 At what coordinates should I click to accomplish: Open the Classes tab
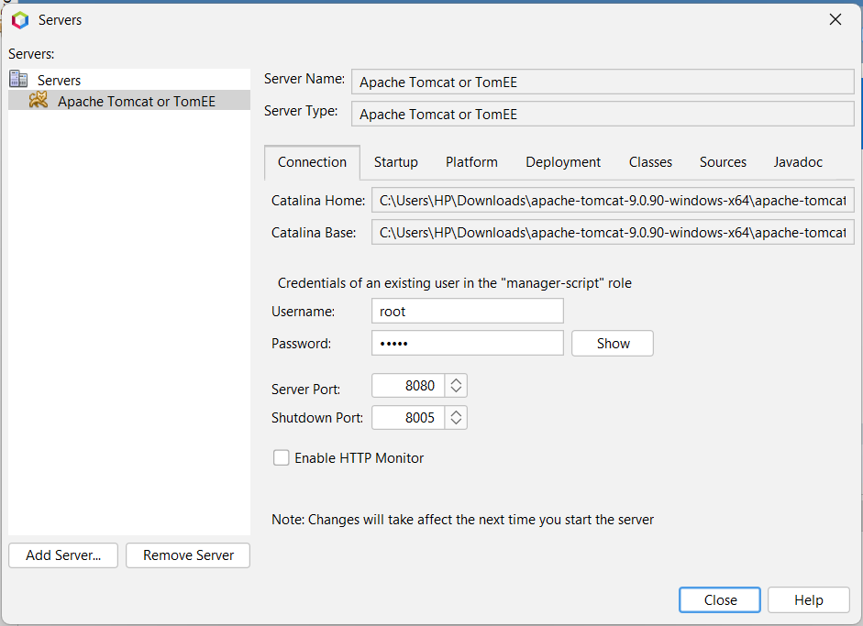650,162
